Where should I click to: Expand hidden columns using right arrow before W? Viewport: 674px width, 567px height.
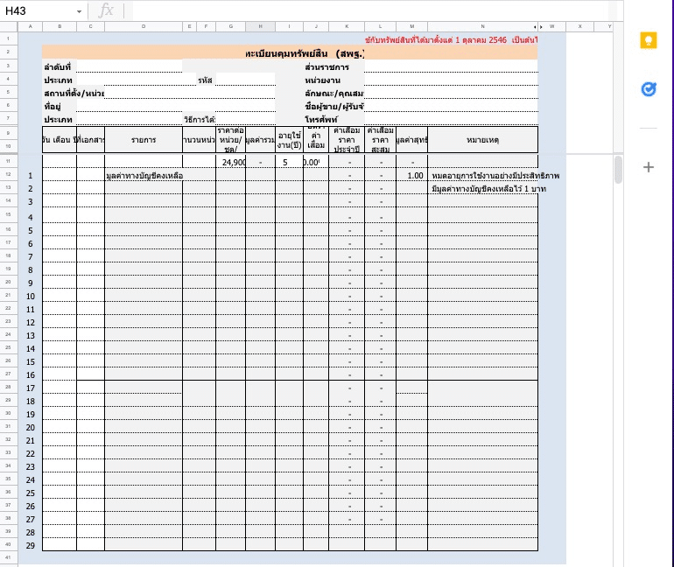tap(541, 26)
